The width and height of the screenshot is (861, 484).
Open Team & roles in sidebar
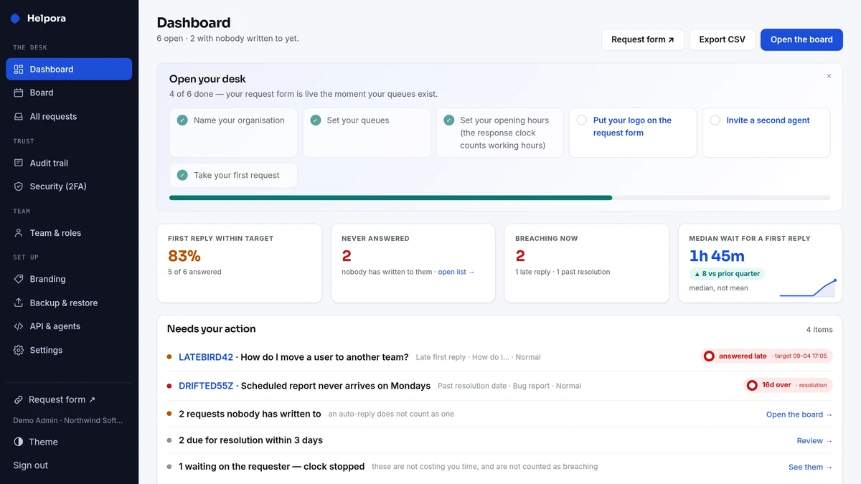point(69,233)
